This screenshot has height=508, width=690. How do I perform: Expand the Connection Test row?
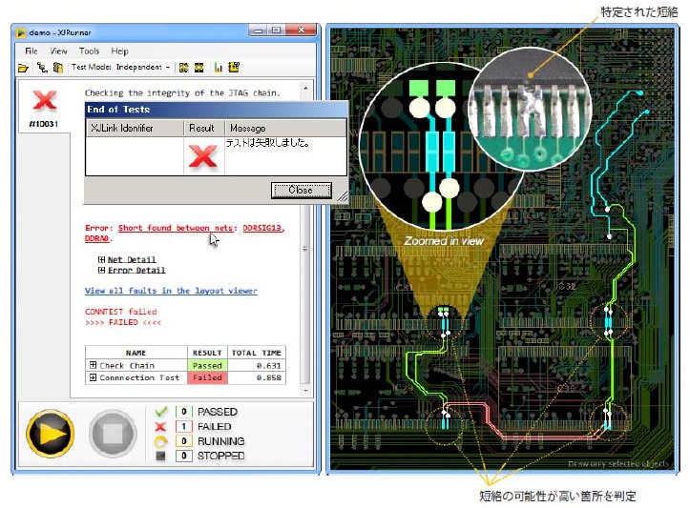coord(93,378)
